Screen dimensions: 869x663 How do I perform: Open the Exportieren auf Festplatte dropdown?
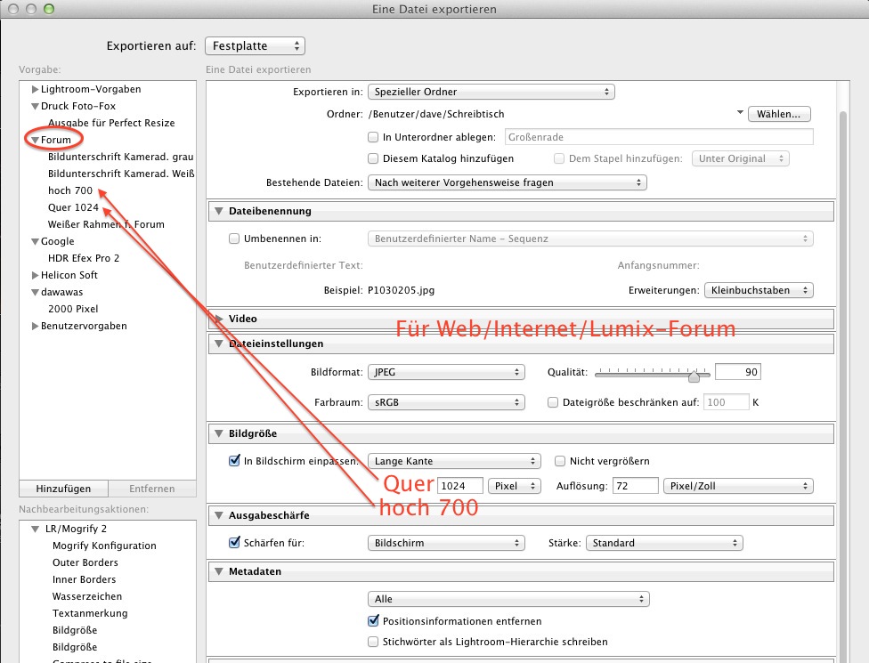tap(255, 45)
